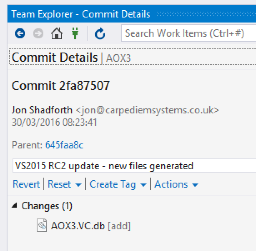Click the green Connect plug icon
The height and width of the screenshot is (251, 256).
tap(75, 34)
